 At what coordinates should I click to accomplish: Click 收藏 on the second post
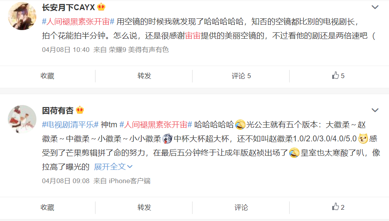coord(47,207)
